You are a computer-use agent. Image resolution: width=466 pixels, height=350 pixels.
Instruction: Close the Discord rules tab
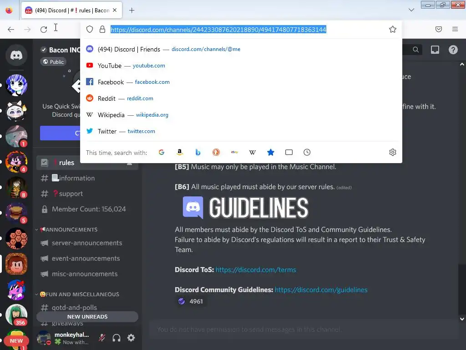click(x=115, y=10)
